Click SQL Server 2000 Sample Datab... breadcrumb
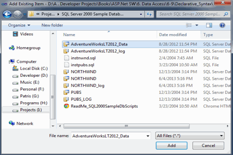Viewport: 233px width, 155px height. [92, 14]
